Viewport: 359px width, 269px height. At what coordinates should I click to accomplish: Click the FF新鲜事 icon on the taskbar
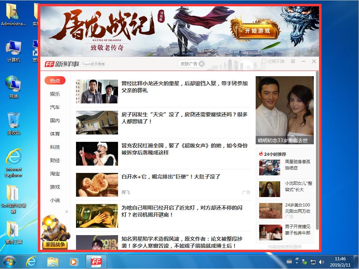(x=96, y=261)
